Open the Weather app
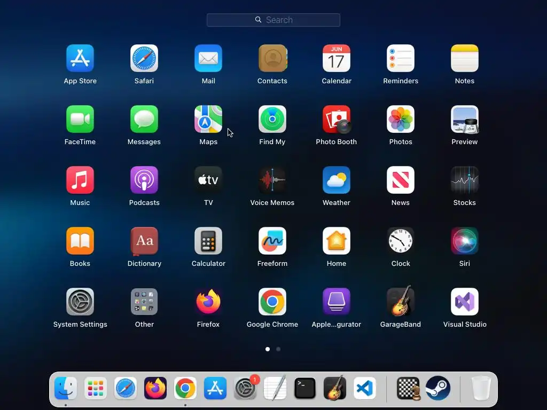Screen dimensions: 547x410 pos(337,180)
